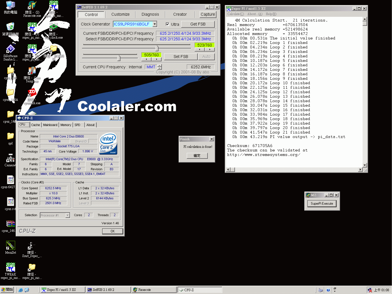Open the 我的電腦 My Computer desktop icon

[x=10, y=7]
